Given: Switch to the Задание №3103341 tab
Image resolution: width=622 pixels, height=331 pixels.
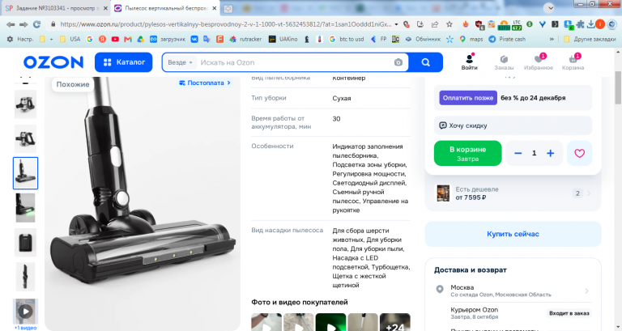Looking at the screenshot, I should tap(56, 8).
